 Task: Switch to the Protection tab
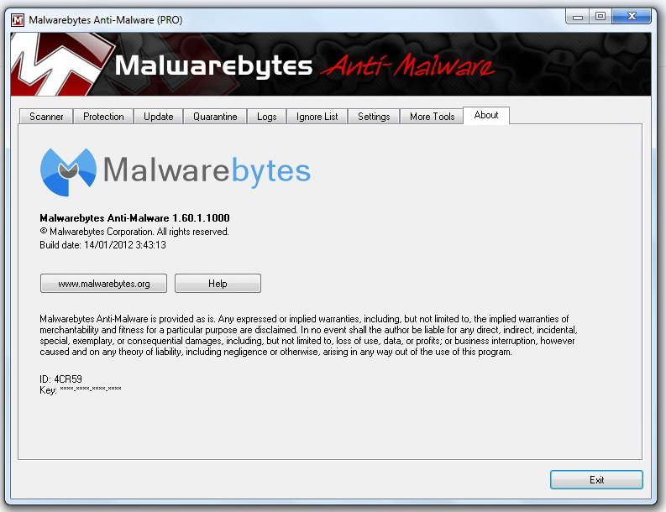pyautogui.click(x=103, y=117)
